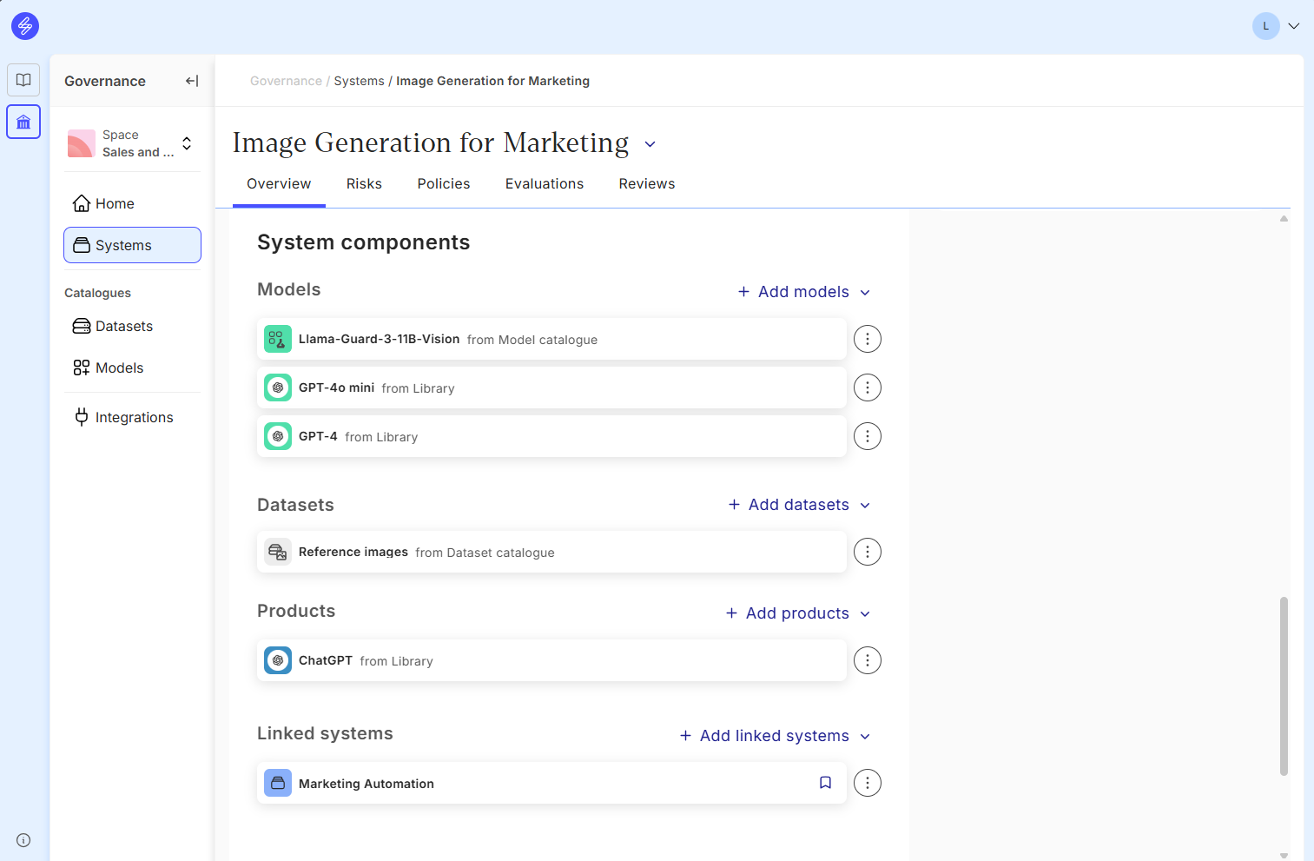The height and width of the screenshot is (861, 1314).
Task: Expand the Image Generation for Marketing title chevron
Action: tap(650, 144)
